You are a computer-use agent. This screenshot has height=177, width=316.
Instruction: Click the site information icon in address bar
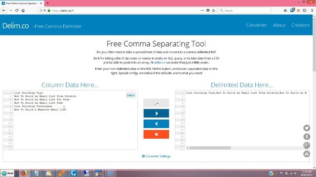(41, 10)
